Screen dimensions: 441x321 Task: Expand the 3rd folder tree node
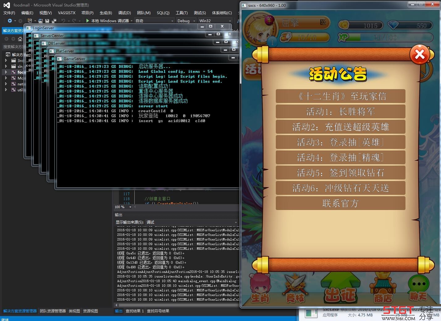[6, 61]
